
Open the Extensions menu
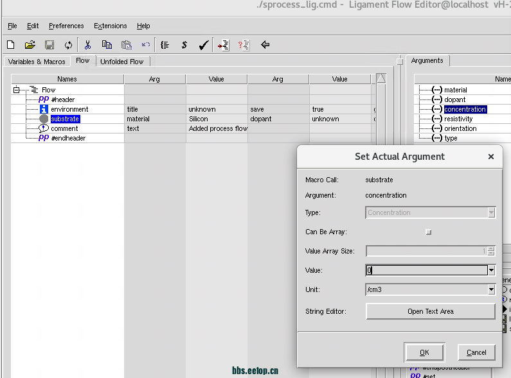pyautogui.click(x=110, y=26)
